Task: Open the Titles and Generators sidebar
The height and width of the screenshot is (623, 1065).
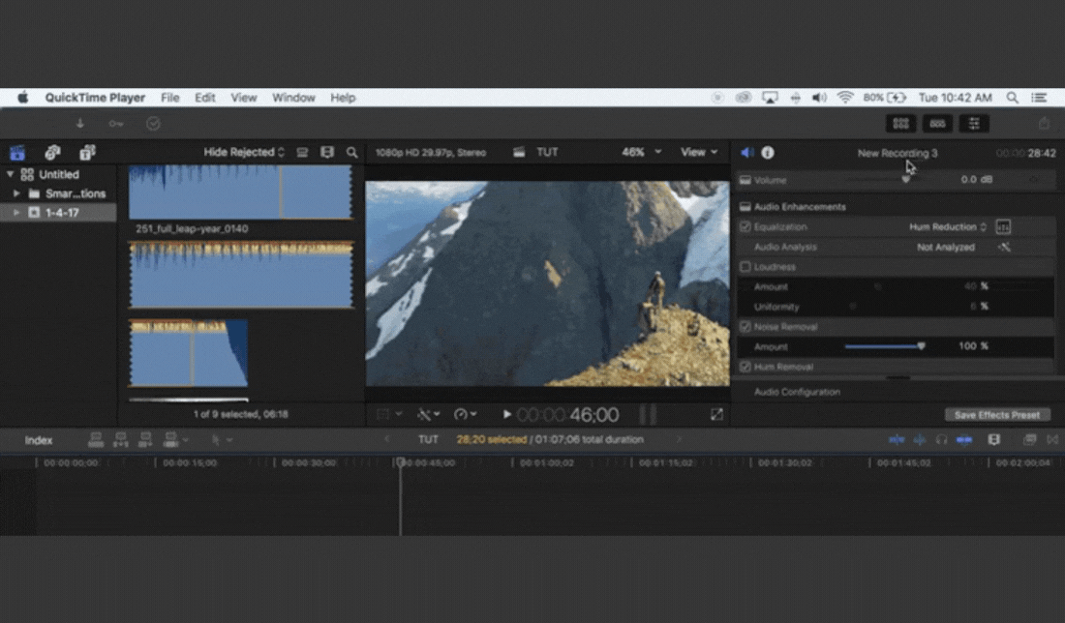Action: click(x=87, y=153)
